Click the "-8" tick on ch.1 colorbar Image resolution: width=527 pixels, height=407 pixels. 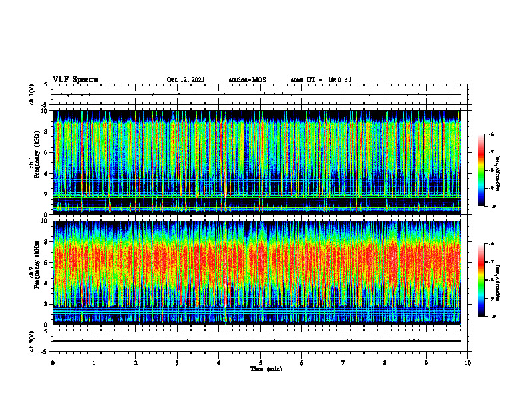pyautogui.click(x=491, y=170)
